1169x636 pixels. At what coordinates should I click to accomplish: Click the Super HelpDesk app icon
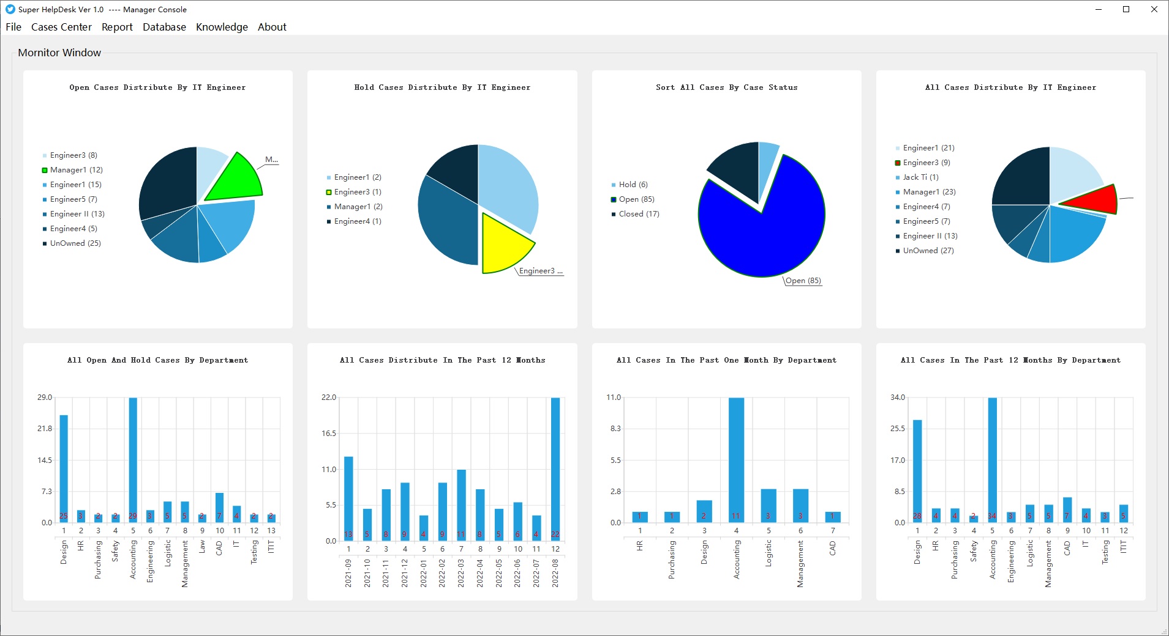coord(10,9)
